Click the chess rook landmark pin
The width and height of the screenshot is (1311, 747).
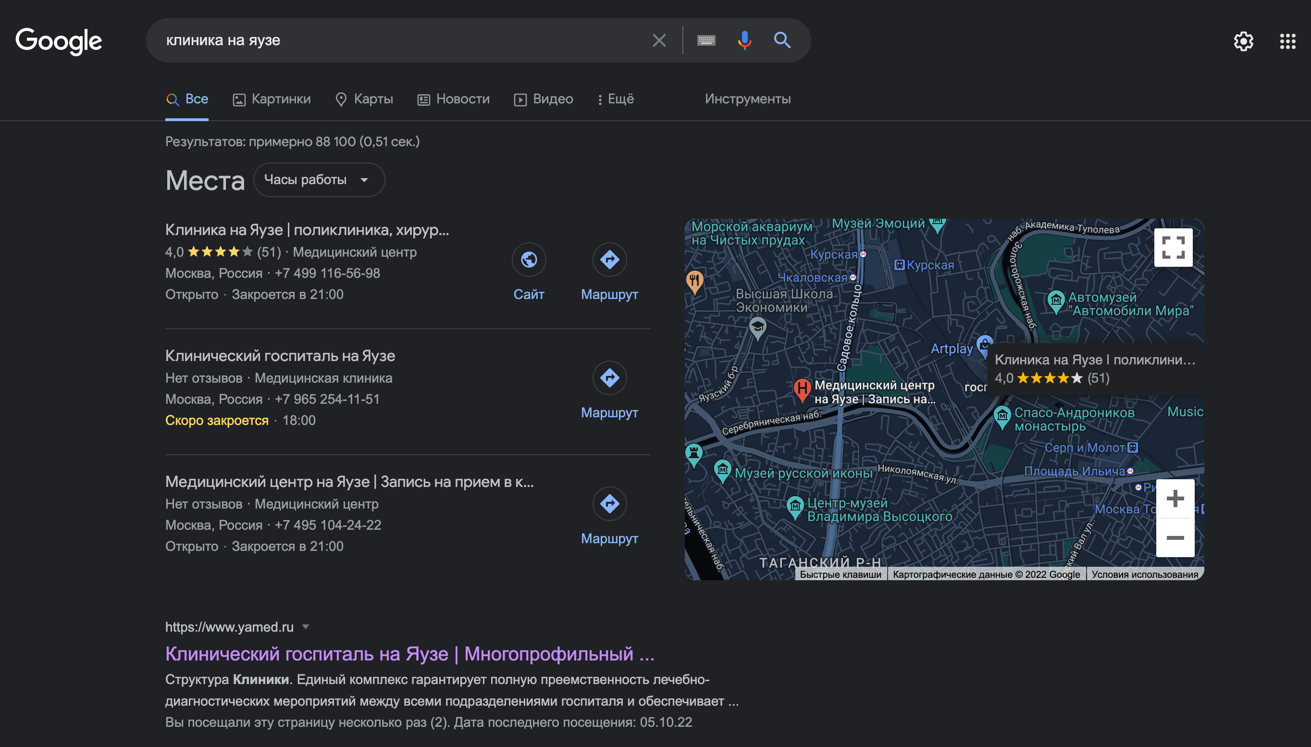coord(693,455)
